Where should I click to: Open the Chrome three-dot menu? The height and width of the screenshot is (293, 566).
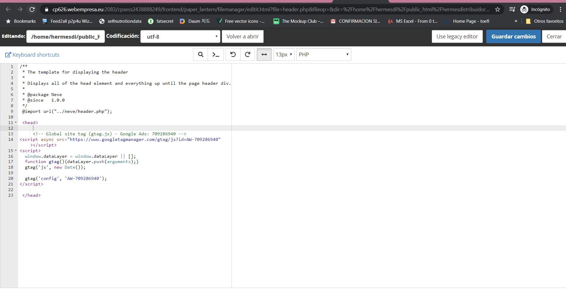(560, 9)
